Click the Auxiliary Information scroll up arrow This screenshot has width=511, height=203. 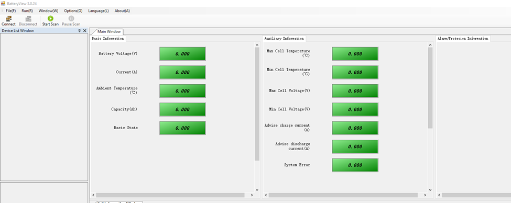(430, 45)
